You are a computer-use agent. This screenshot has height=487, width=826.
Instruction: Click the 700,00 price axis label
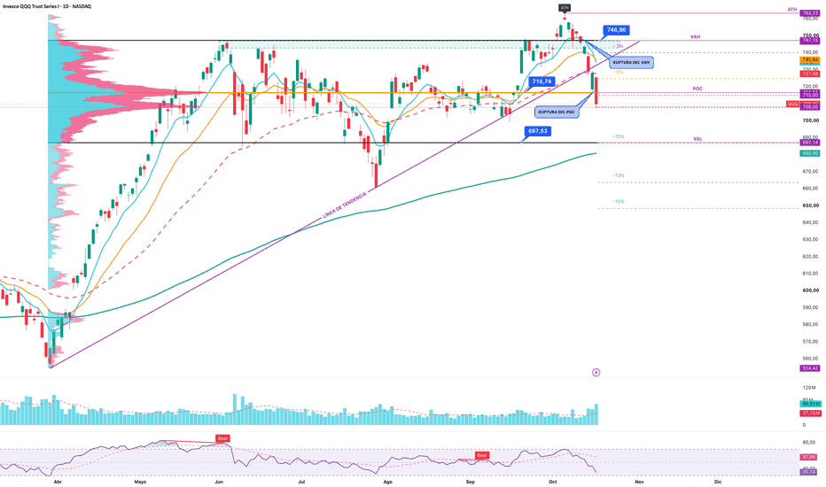(x=810, y=120)
